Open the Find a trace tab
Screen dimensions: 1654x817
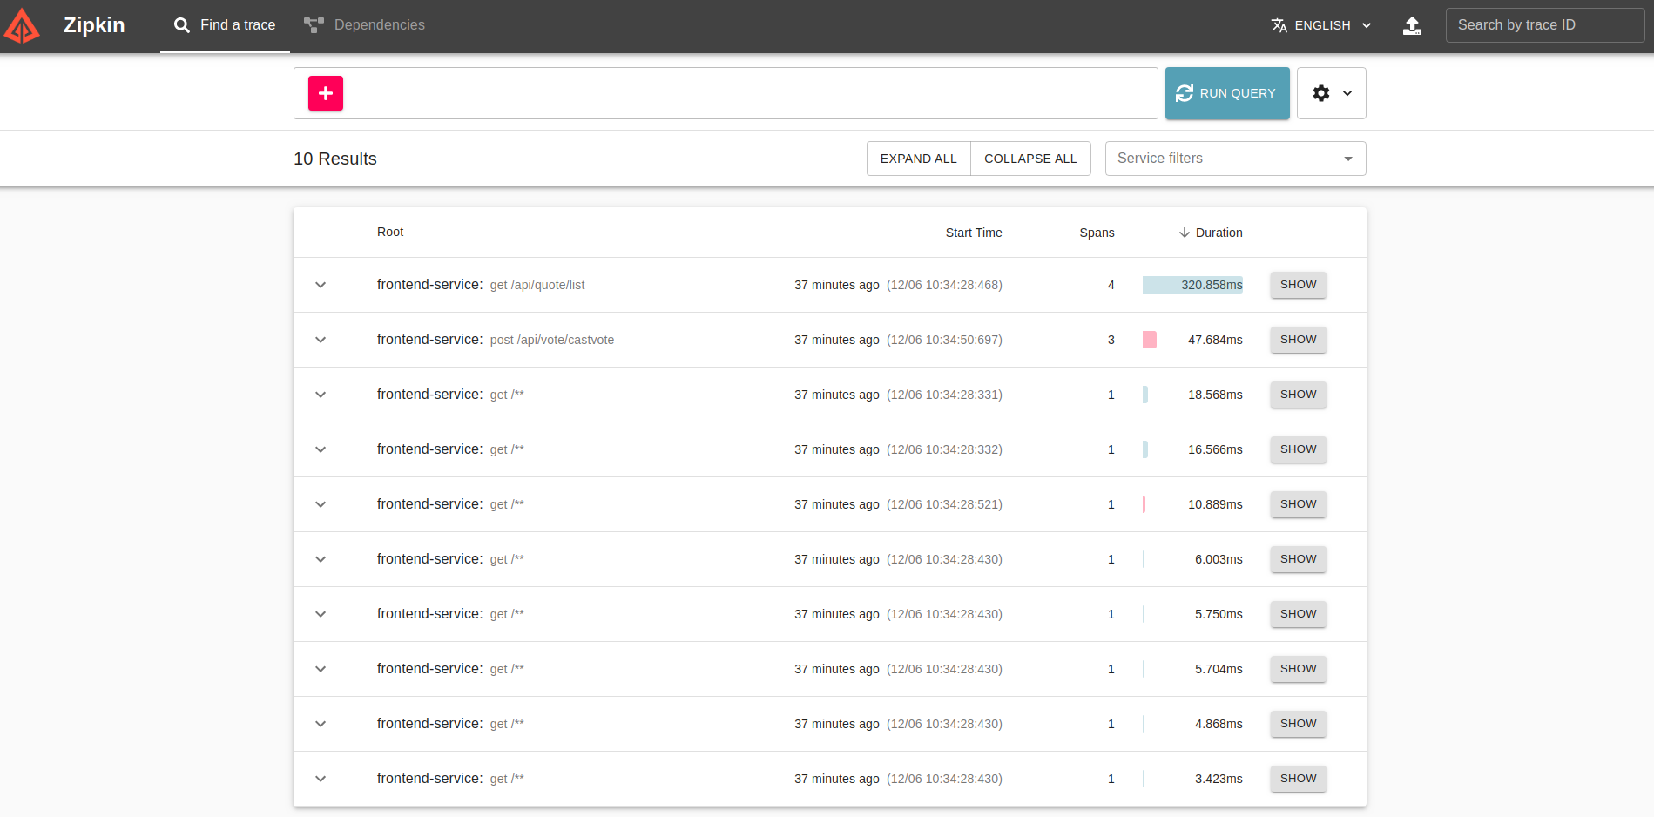(x=225, y=25)
